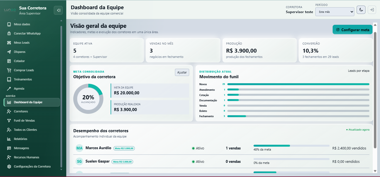Click Marcos Aurélio's 'Meta R$ 5.000,00' badge
Image resolution: width=380 pixels, height=177 pixels.
tap(124, 148)
